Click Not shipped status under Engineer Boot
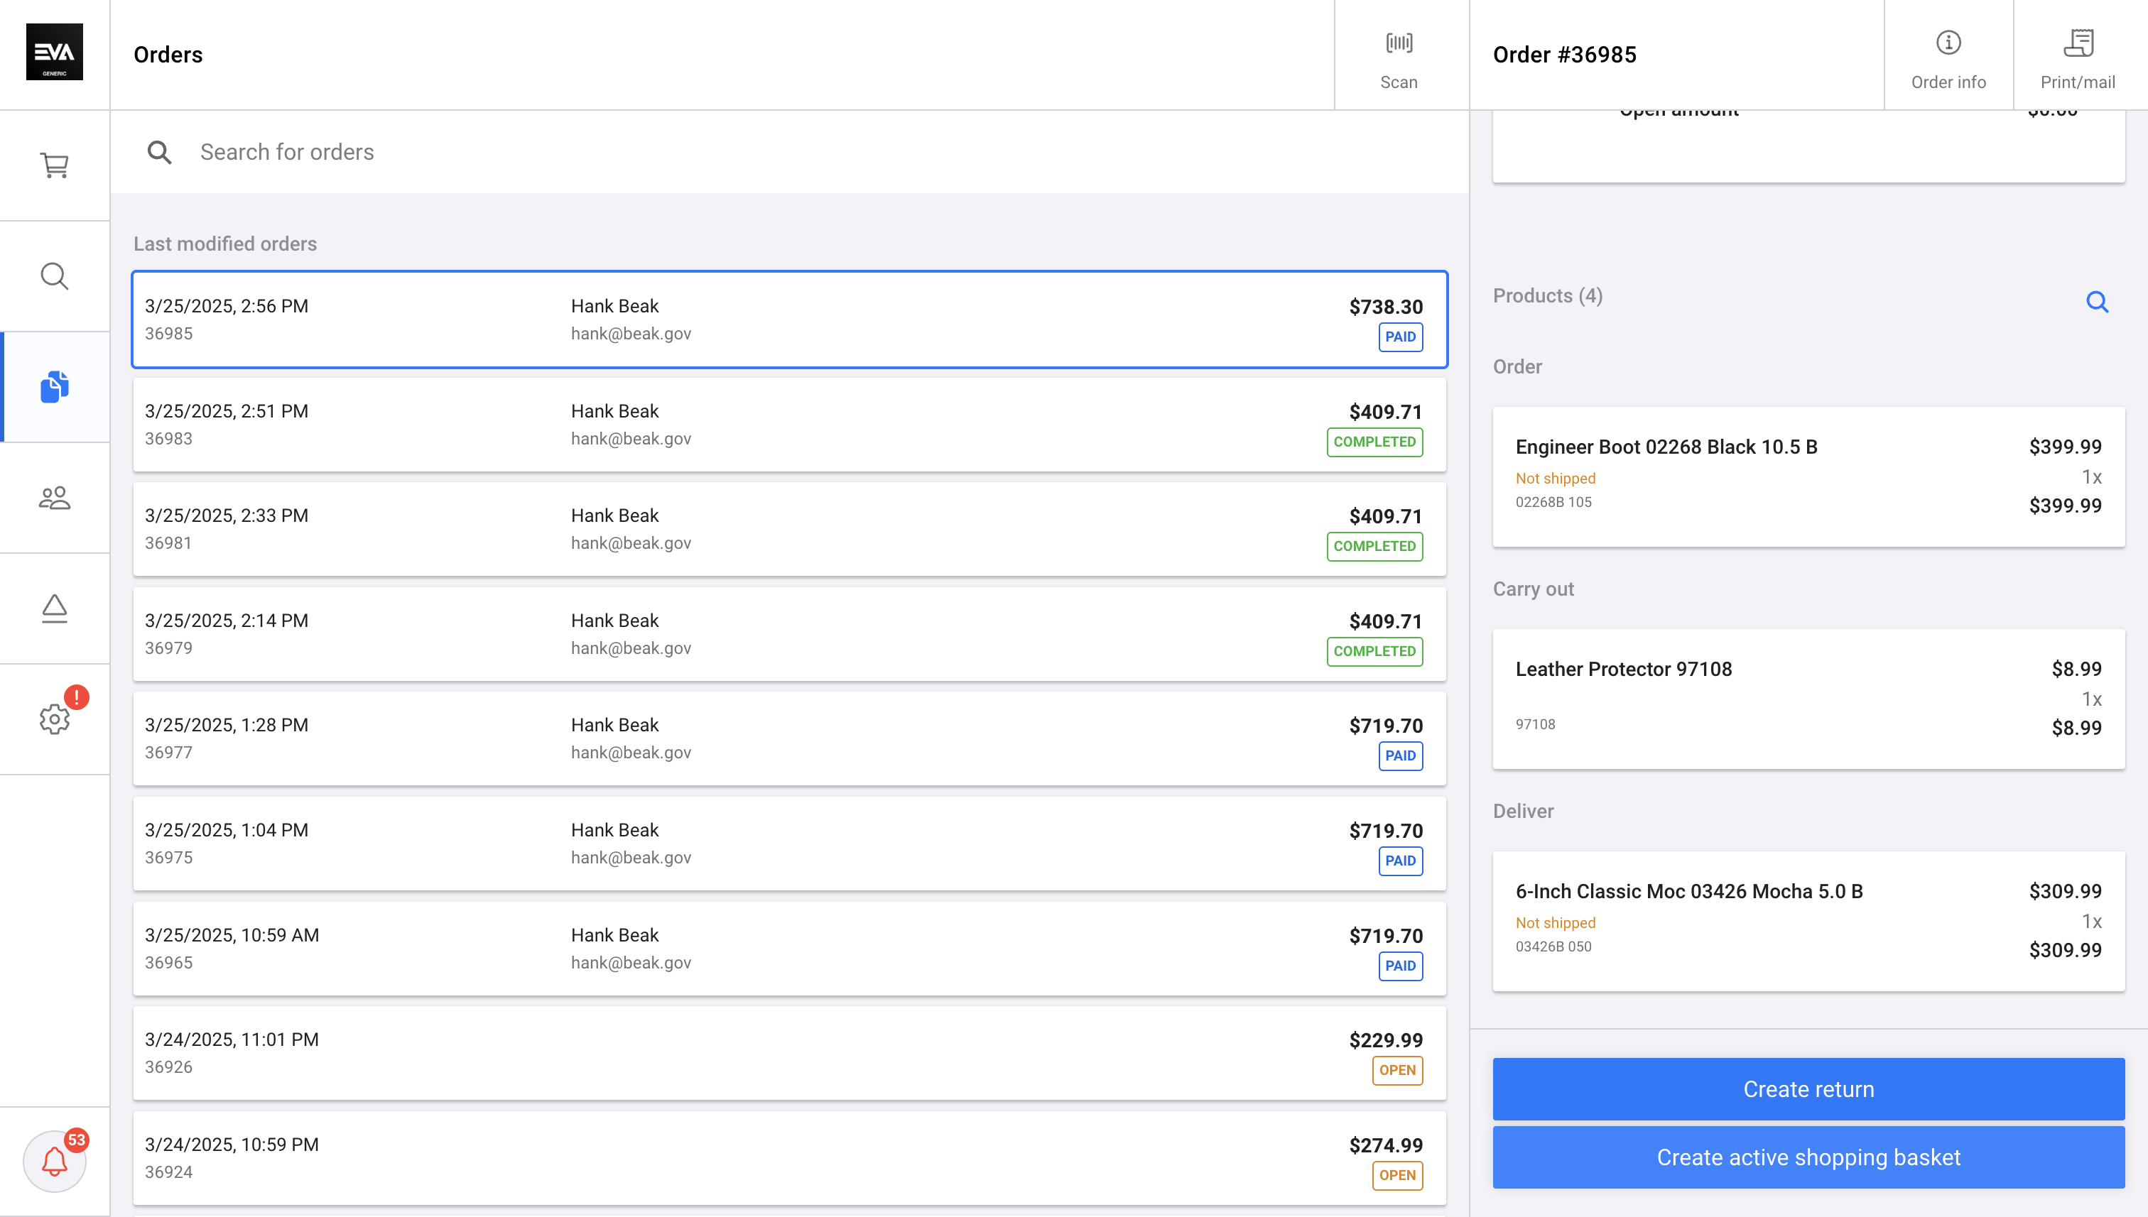This screenshot has height=1217, width=2148. coord(1555,478)
